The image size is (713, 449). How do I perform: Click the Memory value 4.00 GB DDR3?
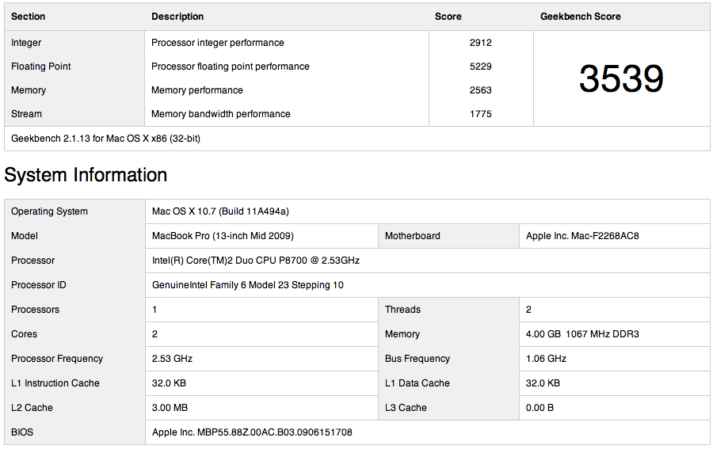tap(582, 334)
